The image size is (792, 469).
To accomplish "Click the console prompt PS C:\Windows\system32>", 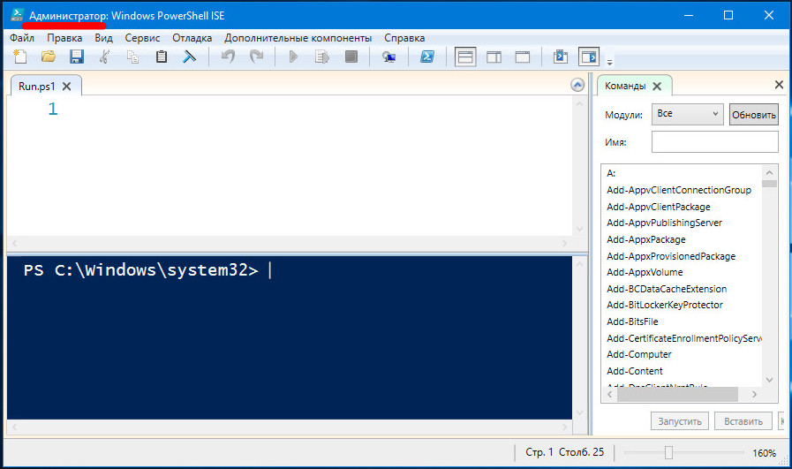I will (x=141, y=270).
